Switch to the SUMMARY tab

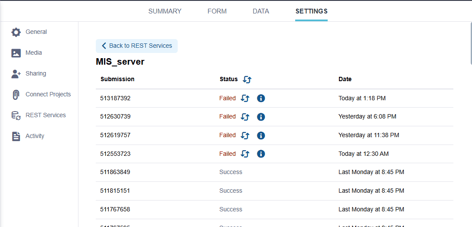click(x=165, y=11)
